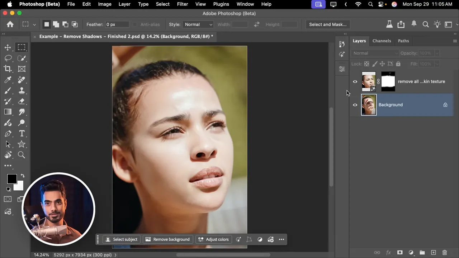Delete layer with trash icon
The width and height of the screenshot is (459, 258).
[445, 253]
